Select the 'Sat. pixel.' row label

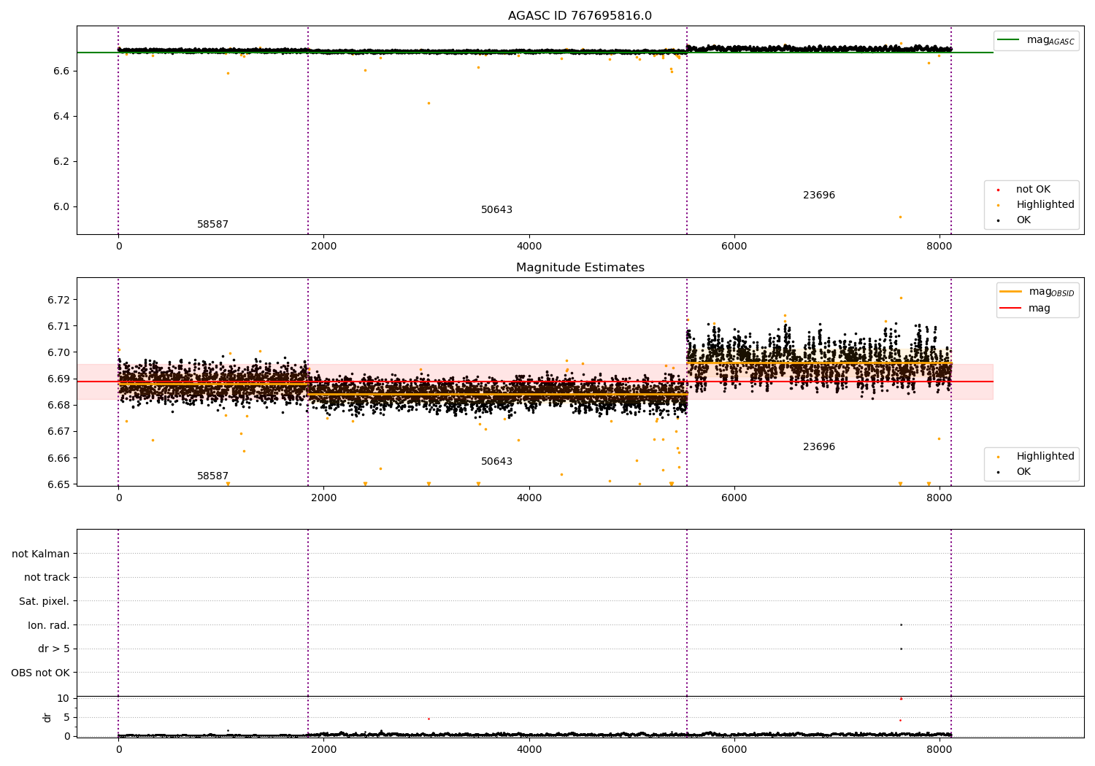(x=45, y=602)
